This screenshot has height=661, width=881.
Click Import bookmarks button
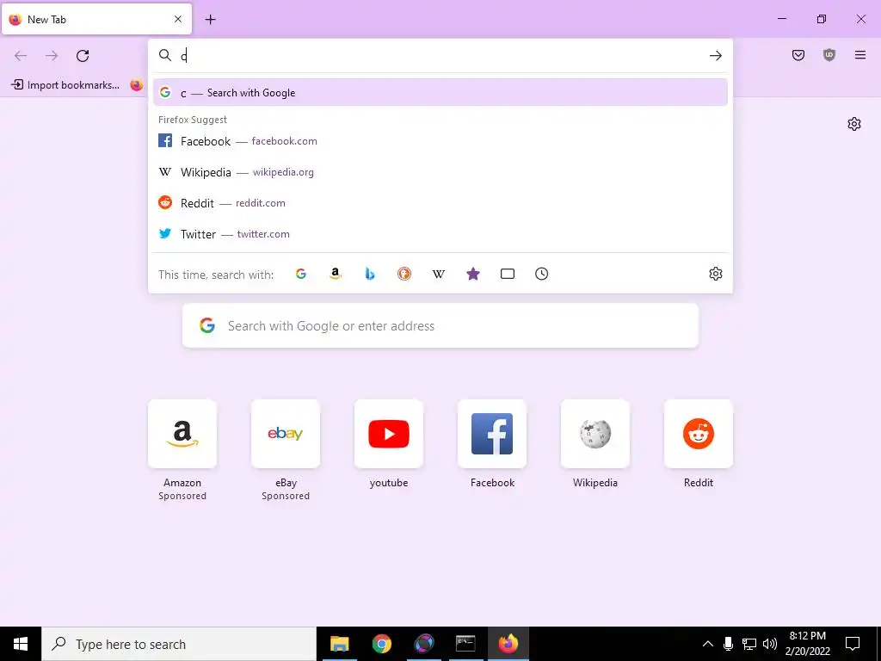point(65,85)
